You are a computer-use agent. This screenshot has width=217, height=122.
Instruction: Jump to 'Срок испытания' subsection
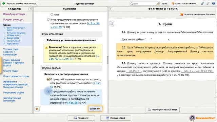click(14, 41)
